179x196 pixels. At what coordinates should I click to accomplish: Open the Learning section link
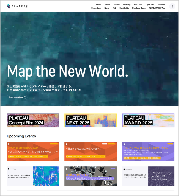tap(127, 5)
